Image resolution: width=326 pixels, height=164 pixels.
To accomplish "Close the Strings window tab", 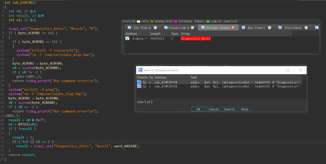I will pyautogui.click(x=233, y=28).
